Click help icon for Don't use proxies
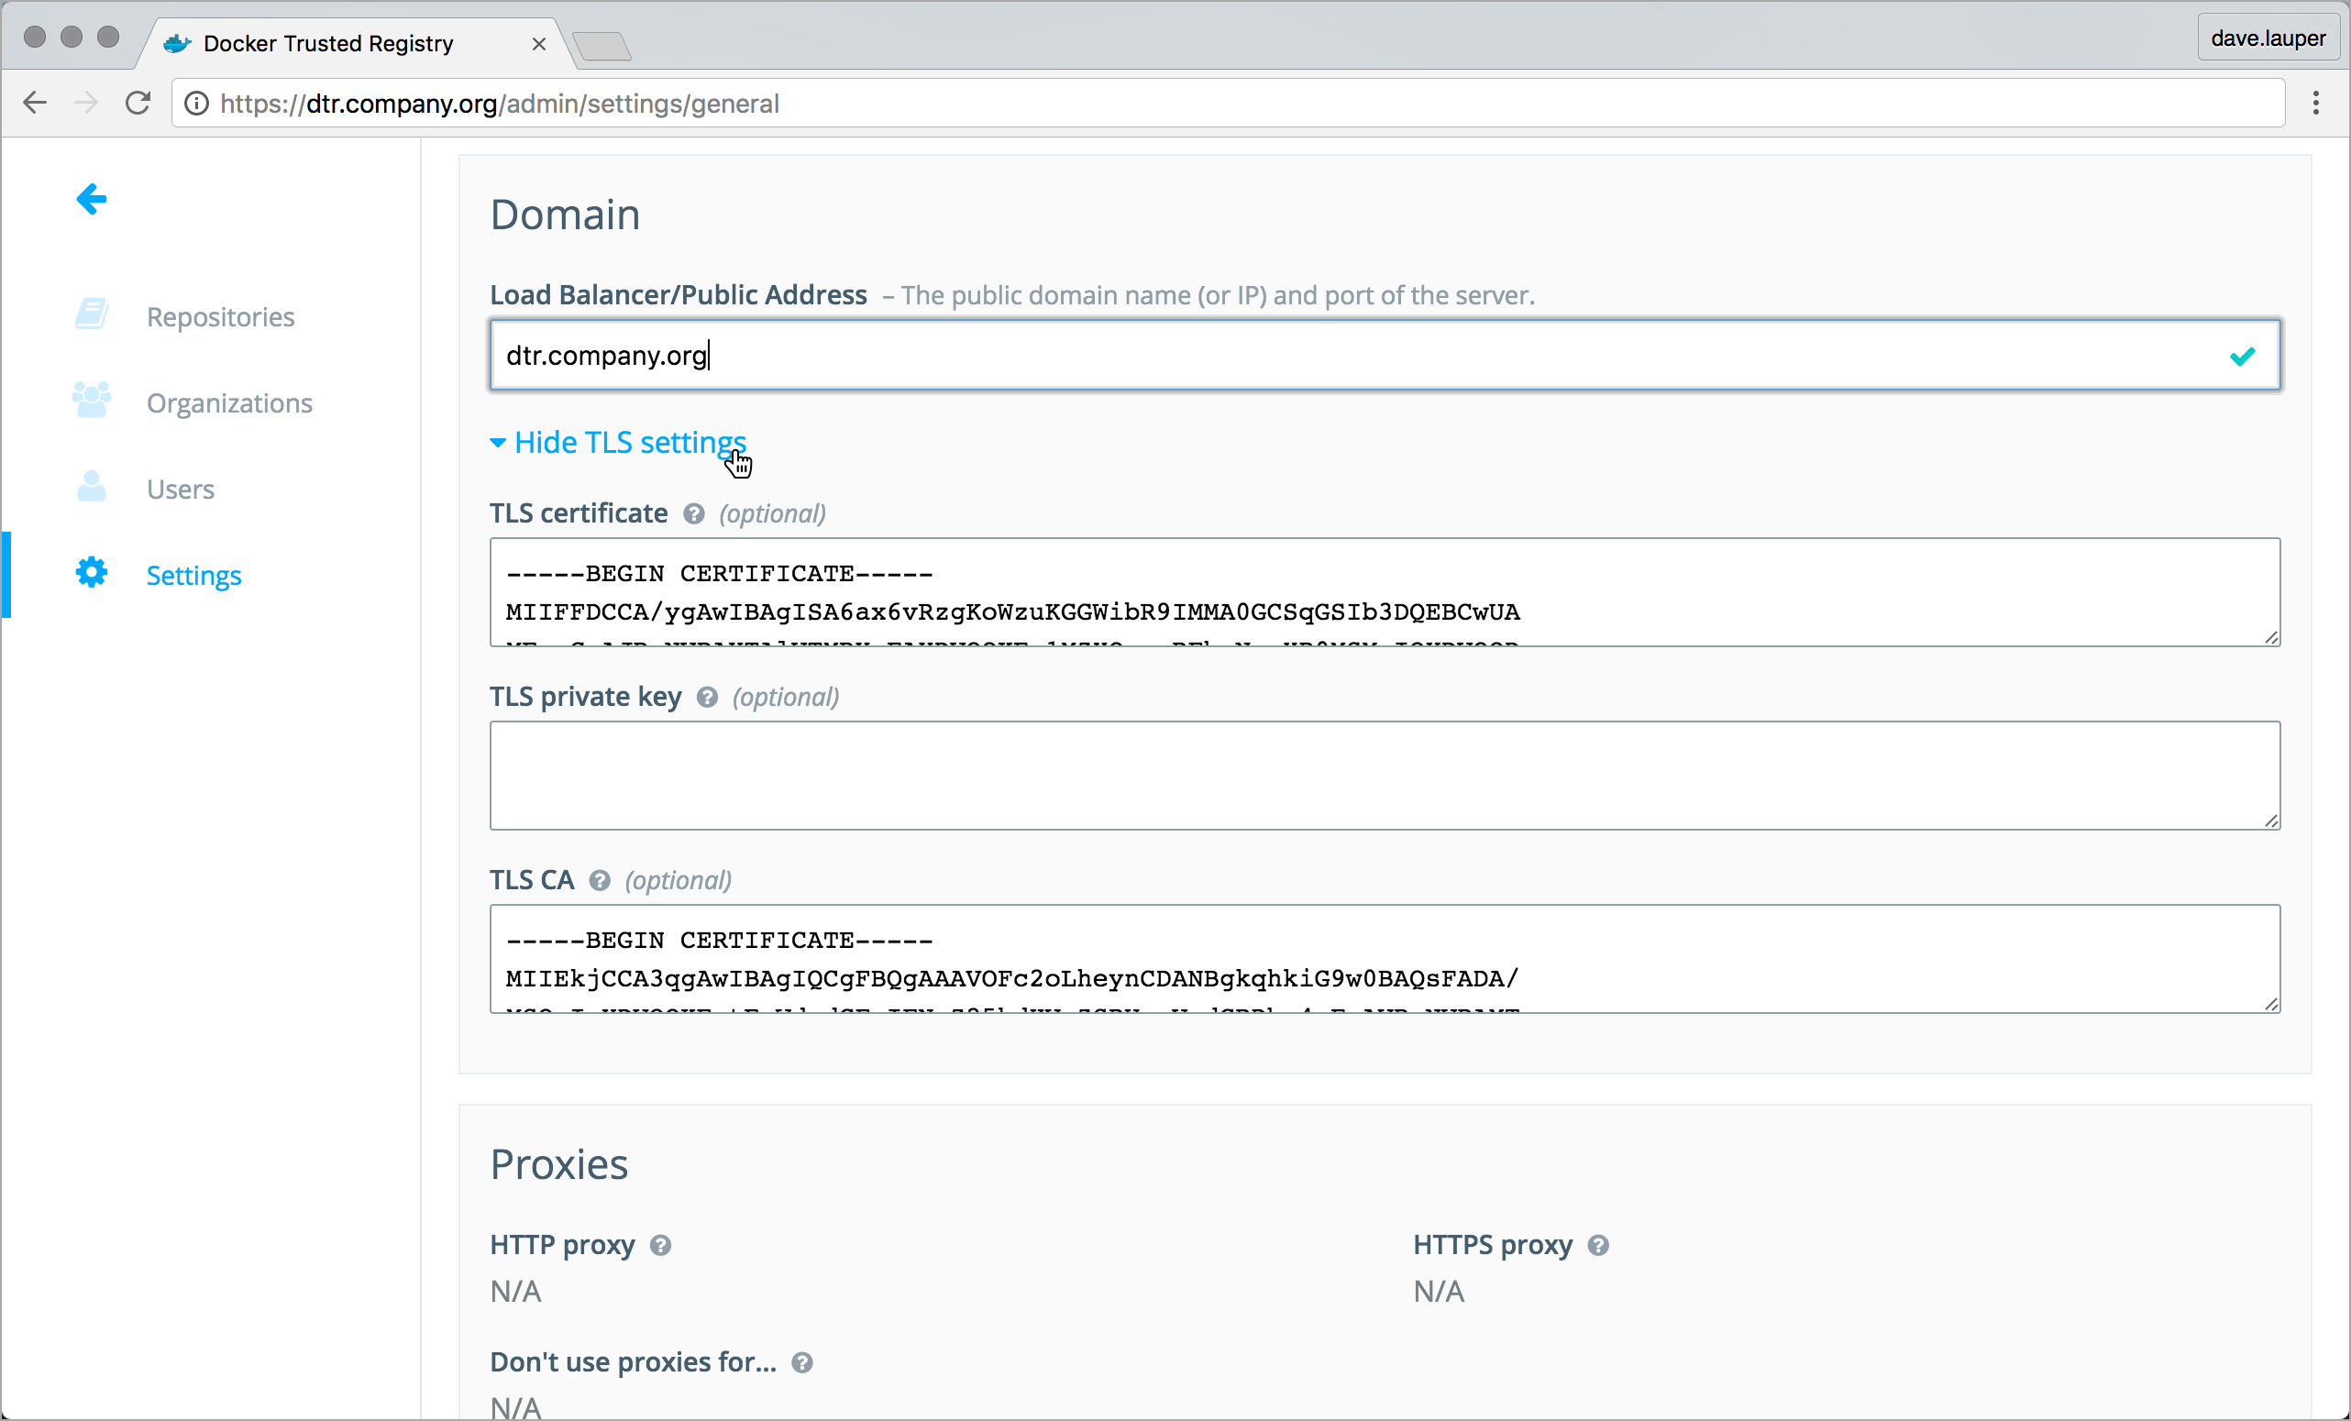 click(802, 1363)
